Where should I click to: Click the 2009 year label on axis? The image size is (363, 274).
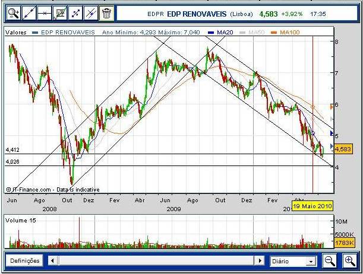point(173,209)
